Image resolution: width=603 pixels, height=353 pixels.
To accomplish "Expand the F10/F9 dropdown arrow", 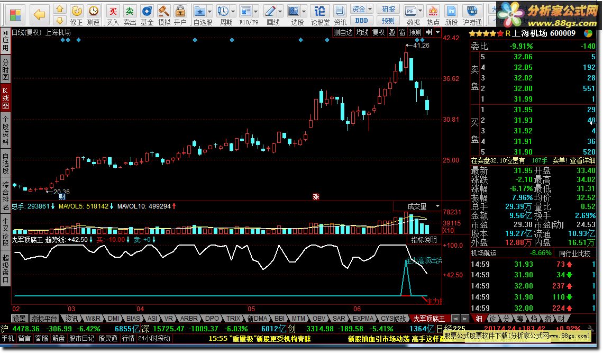I will (255, 12).
